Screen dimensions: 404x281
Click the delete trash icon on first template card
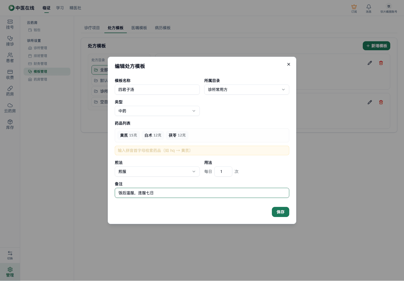(381, 63)
